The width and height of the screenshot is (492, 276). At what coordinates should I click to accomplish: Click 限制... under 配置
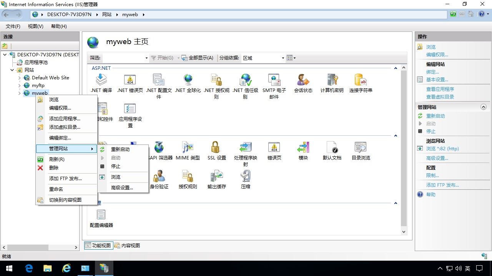pyautogui.click(x=432, y=176)
